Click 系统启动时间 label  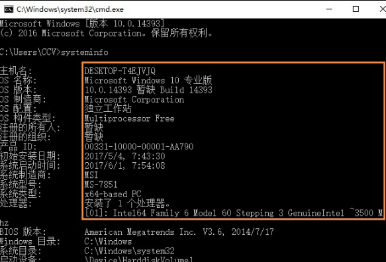[30, 165]
